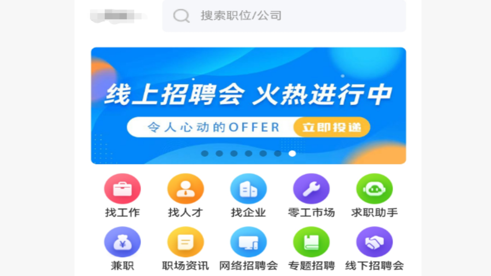Select the 线下招聘会 handshake icon
Image resolution: width=491 pixels, height=276 pixels.
click(374, 242)
